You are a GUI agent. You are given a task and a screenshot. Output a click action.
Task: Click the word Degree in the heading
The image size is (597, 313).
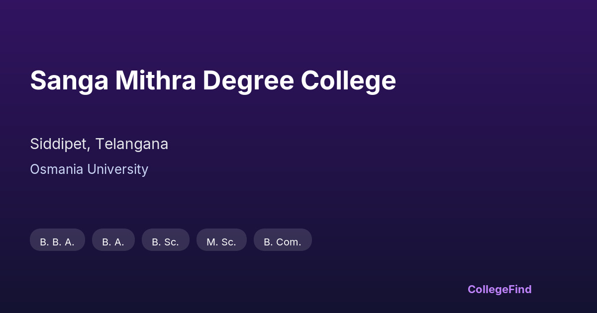coord(248,80)
